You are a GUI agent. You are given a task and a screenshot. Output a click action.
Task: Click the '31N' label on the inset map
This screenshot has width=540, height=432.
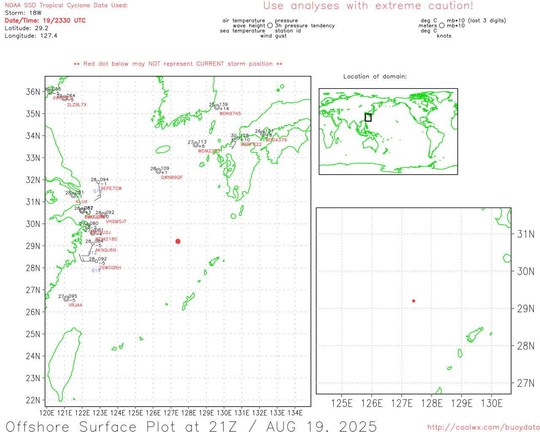pyautogui.click(x=526, y=234)
